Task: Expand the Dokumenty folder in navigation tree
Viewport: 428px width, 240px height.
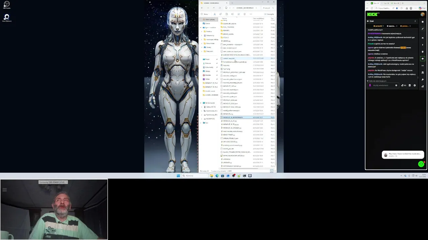Action: pos(202,35)
